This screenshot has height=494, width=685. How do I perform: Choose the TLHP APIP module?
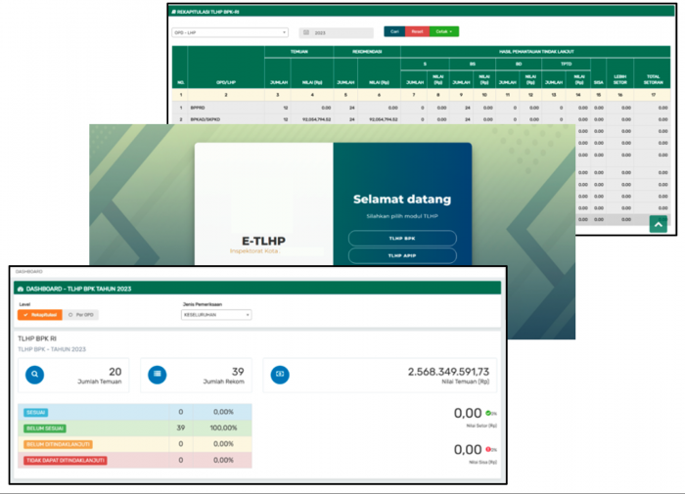(402, 256)
